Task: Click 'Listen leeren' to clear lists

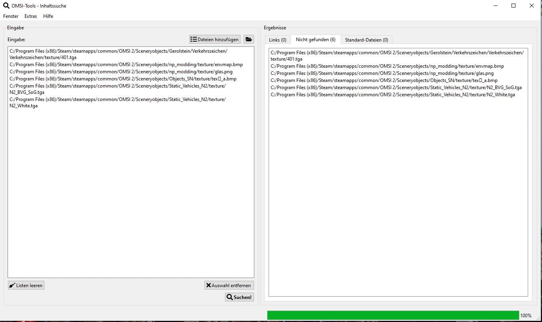Action: pyautogui.click(x=26, y=285)
